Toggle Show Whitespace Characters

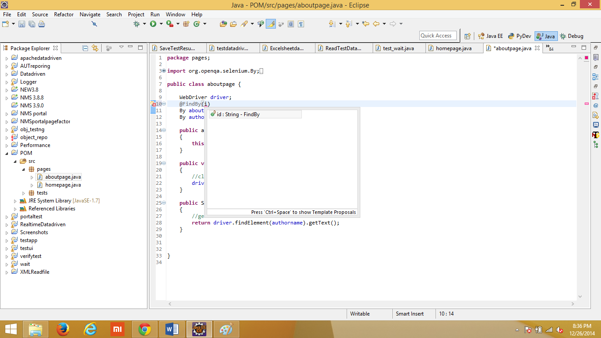[x=301, y=24]
